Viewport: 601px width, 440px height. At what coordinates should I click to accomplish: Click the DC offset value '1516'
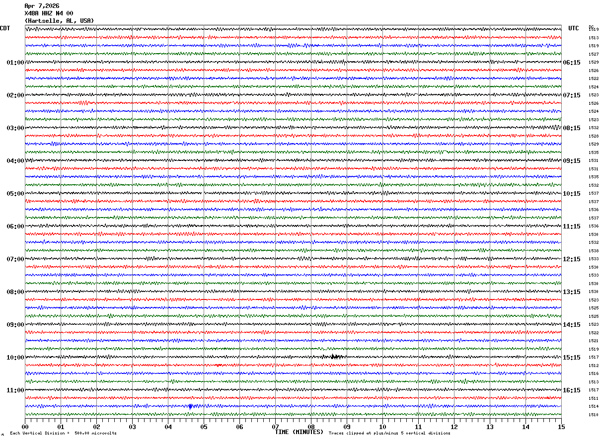594,373
